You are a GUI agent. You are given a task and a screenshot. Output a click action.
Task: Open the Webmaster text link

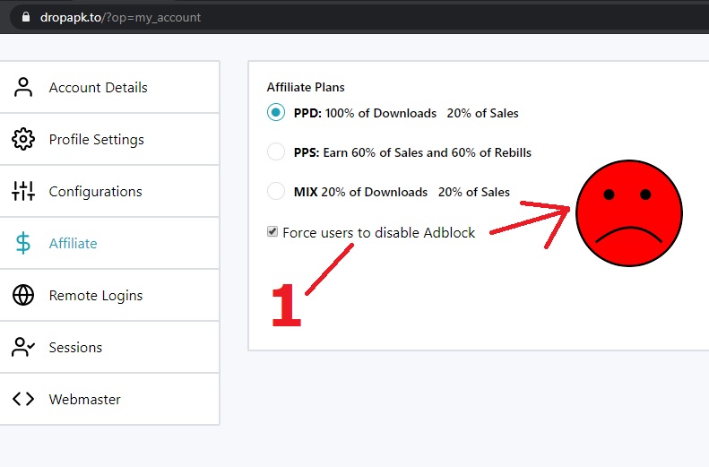[x=84, y=399]
